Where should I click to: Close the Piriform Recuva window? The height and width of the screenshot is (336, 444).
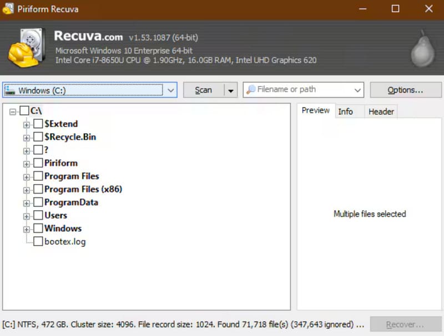coord(428,9)
